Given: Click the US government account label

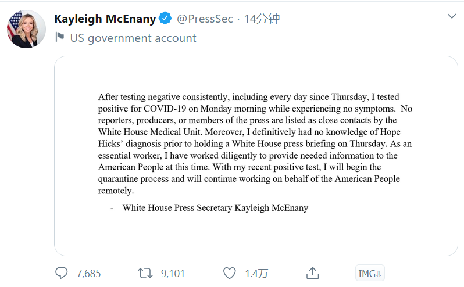Looking at the screenshot, I should [x=133, y=38].
